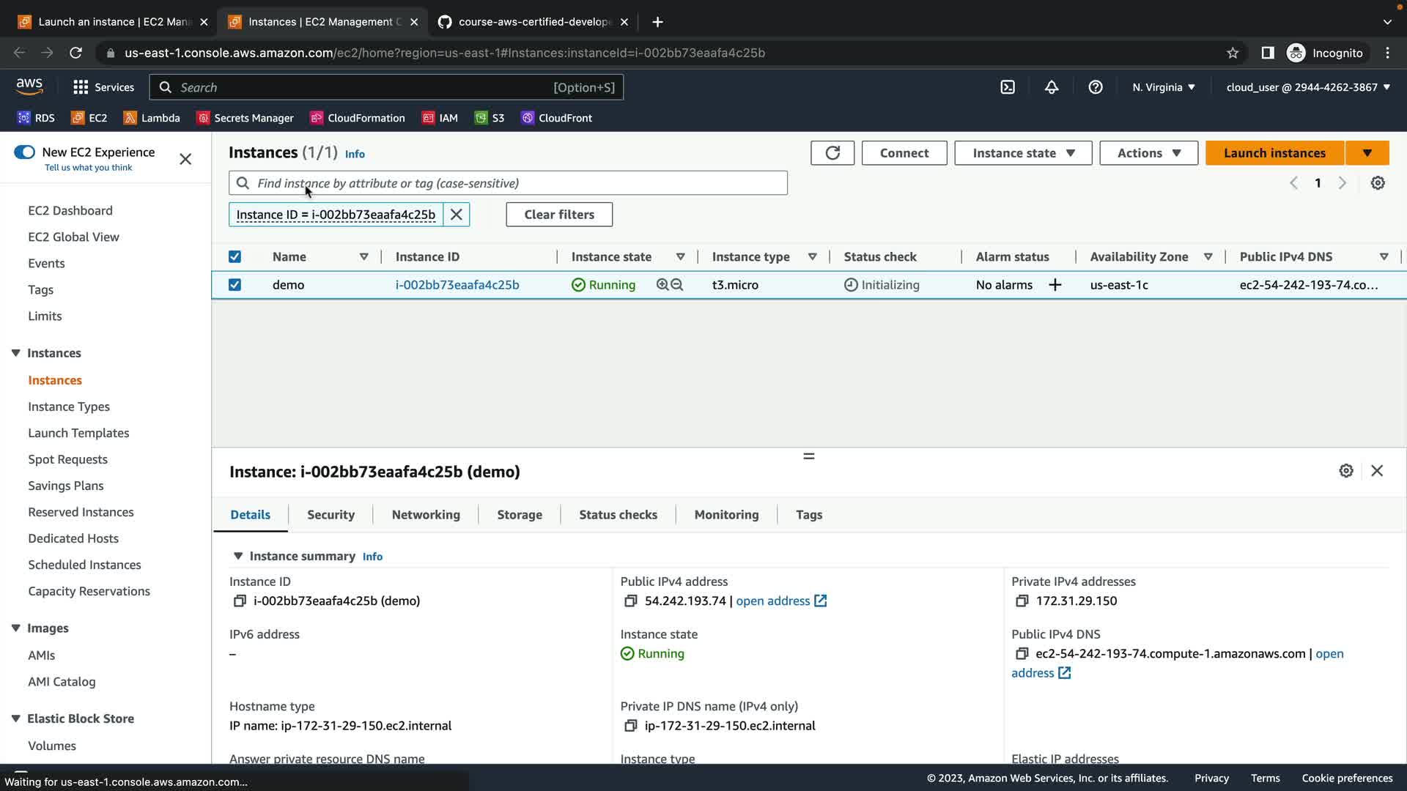
Task: Add an alarm with plus icon
Action: tap(1055, 285)
